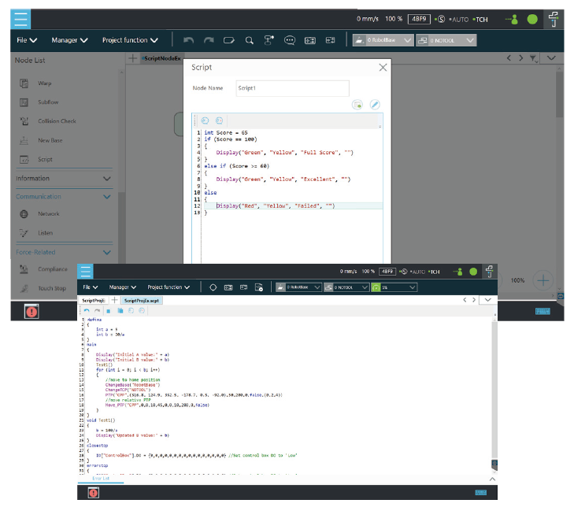The width and height of the screenshot is (574, 507).
Task: Click the Node Name input field
Action: pos(292,88)
